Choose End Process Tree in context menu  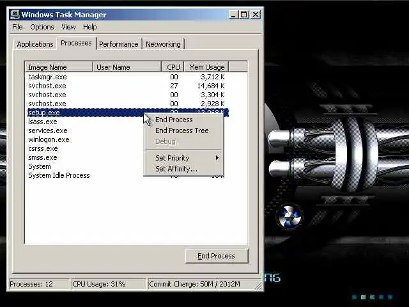(x=183, y=130)
